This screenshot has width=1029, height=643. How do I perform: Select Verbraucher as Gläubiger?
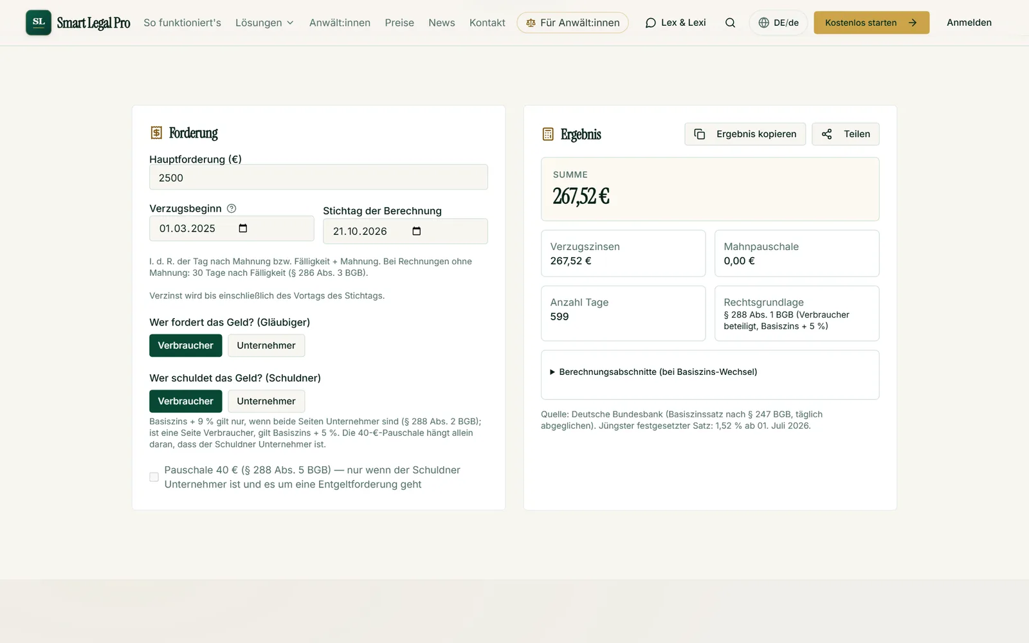(x=186, y=345)
